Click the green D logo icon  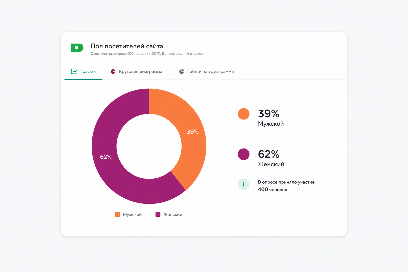77,48
